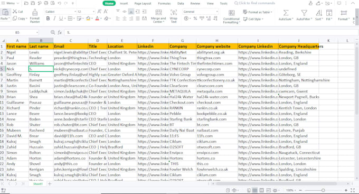Adjust the zoom slider in the status bar

[323, 190]
